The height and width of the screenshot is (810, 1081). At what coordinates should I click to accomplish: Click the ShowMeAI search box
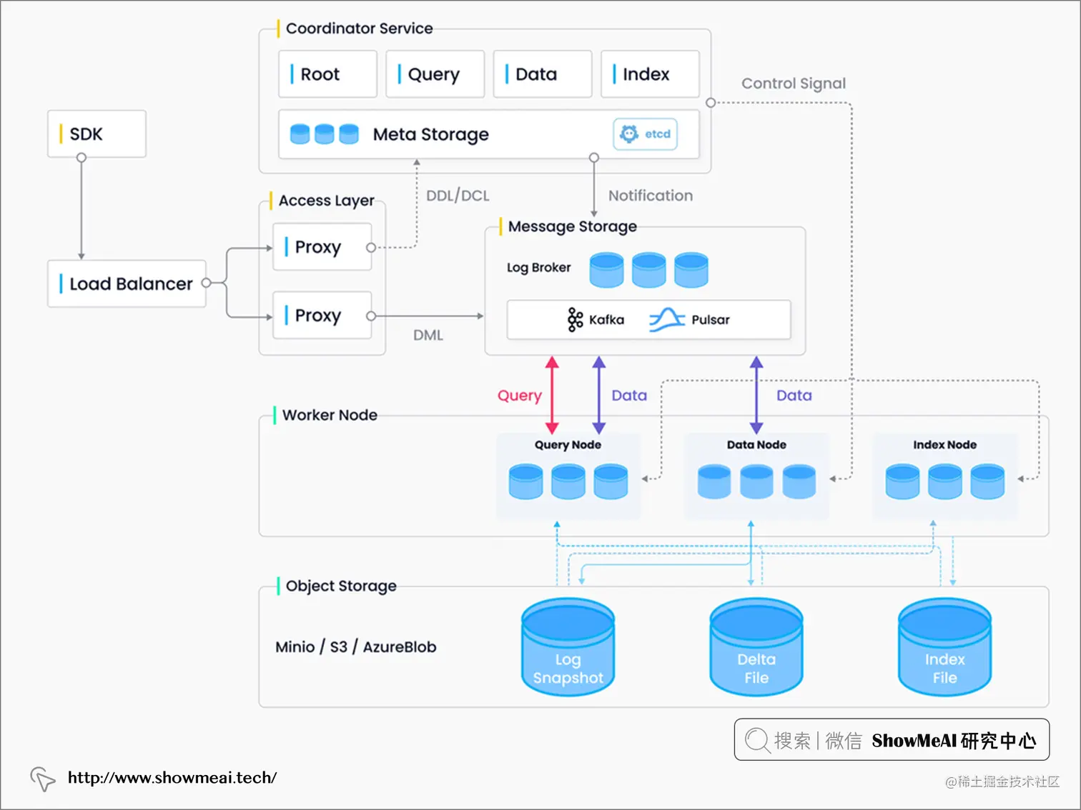click(x=892, y=740)
